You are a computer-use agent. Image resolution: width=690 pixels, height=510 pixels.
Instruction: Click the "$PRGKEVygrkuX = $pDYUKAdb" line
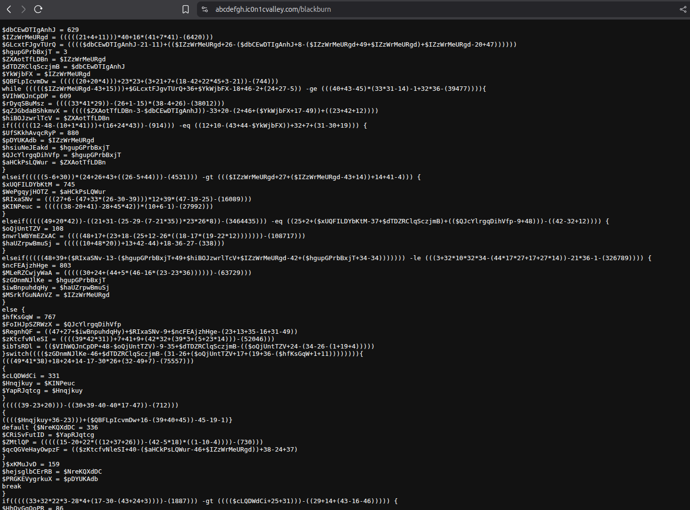click(50, 479)
